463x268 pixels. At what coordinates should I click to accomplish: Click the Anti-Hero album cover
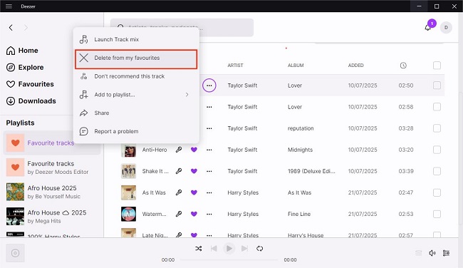click(128, 150)
